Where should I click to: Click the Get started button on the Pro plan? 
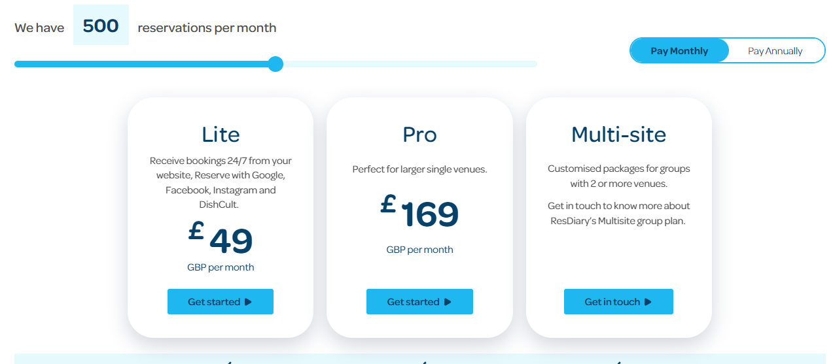coord(419,302)
